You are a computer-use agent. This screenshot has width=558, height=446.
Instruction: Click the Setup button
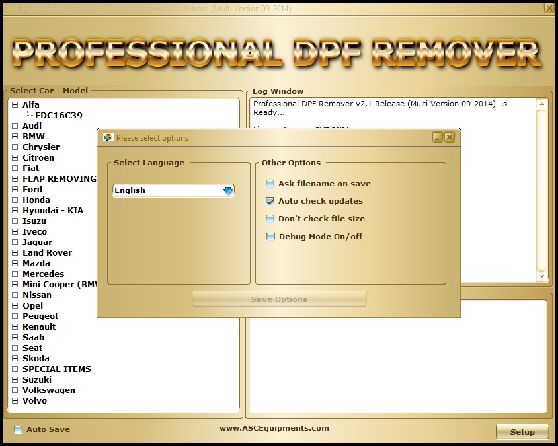point(522,432)
